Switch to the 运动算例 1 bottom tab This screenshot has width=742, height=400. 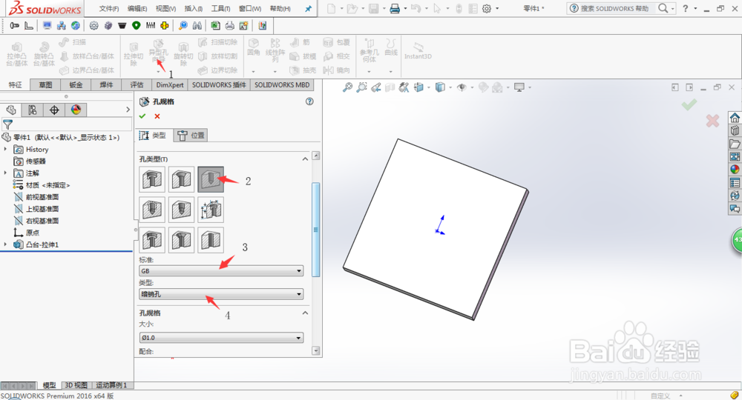point(112,385)
